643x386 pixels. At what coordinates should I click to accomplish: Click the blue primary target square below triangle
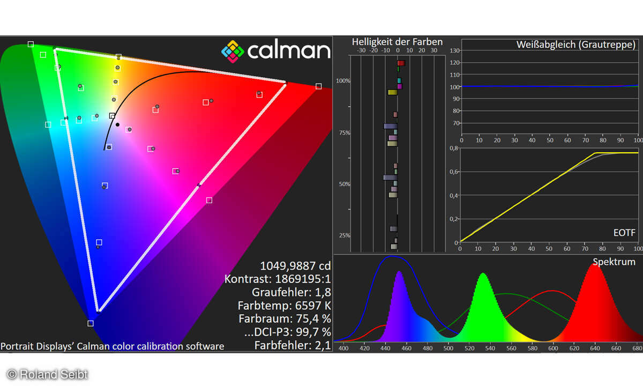(x=91, y=323)
